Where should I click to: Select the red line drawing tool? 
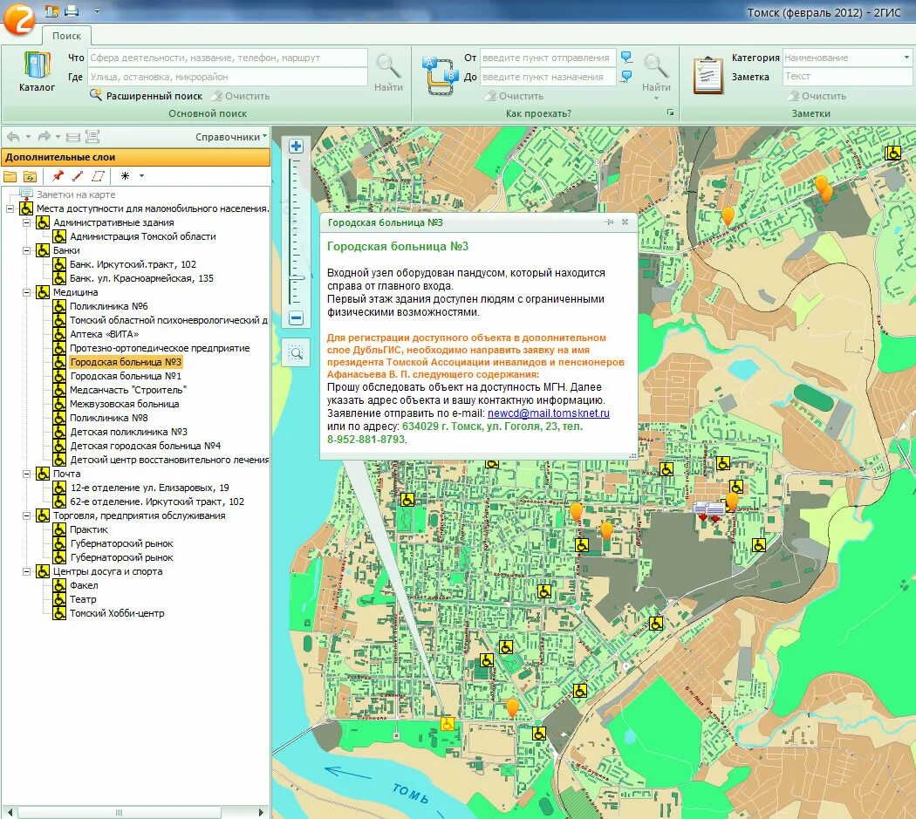[x=77, y=175]
